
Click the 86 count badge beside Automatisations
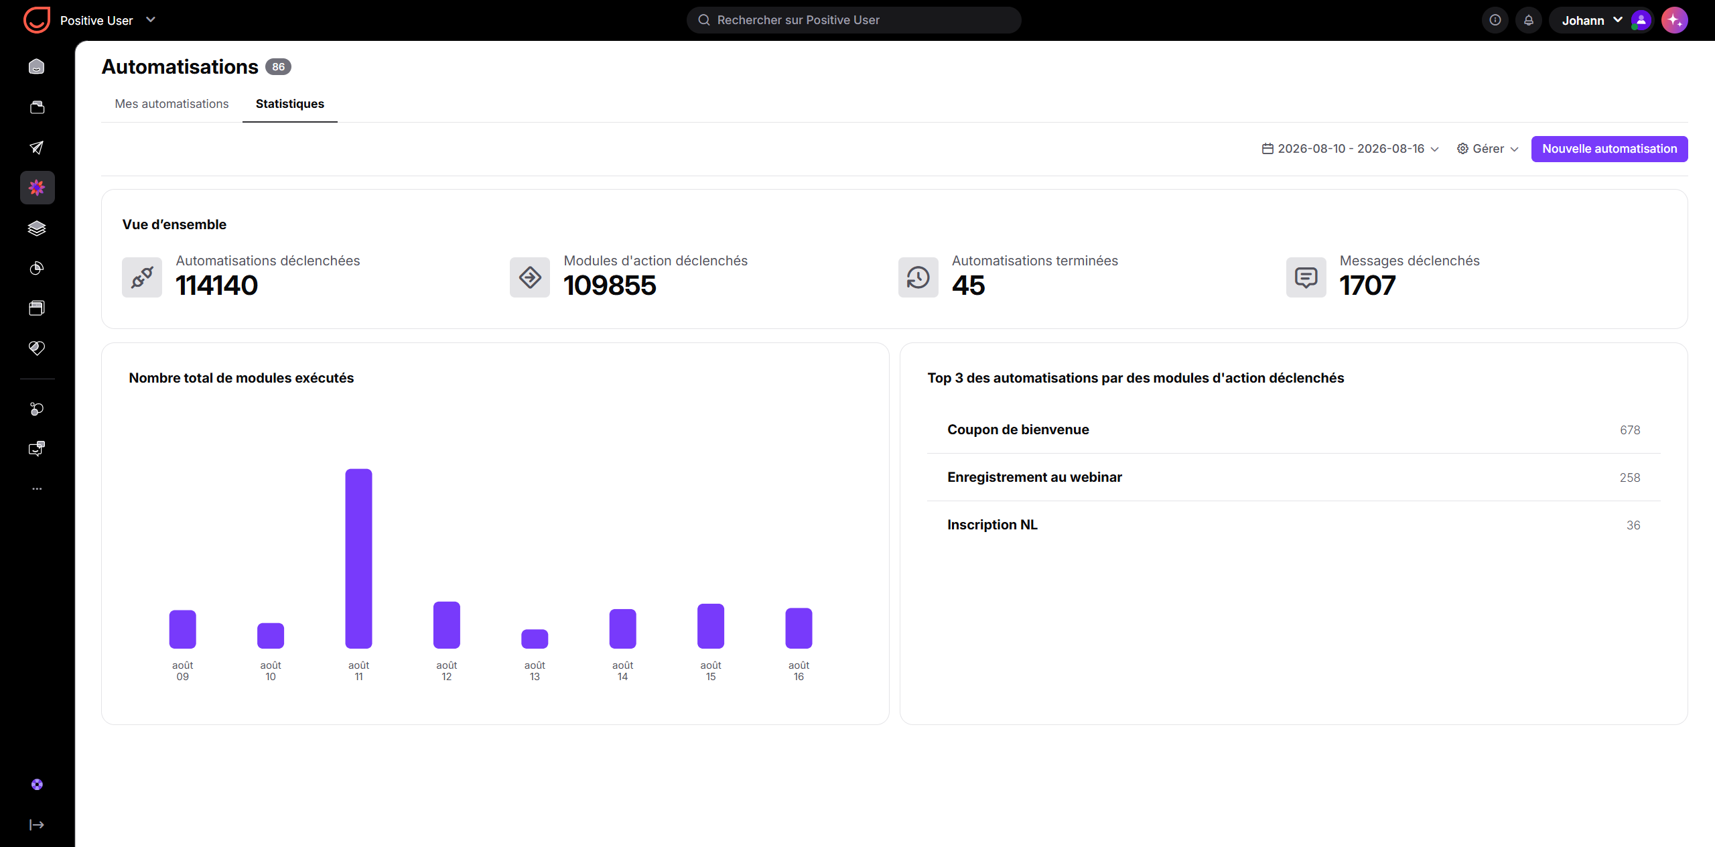click(x=278, y=67)
